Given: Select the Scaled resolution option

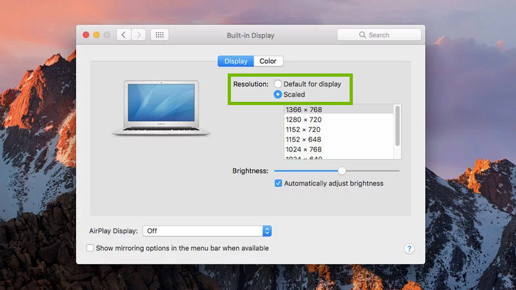Looking at the screenshot, I should (x=278, y=94).
